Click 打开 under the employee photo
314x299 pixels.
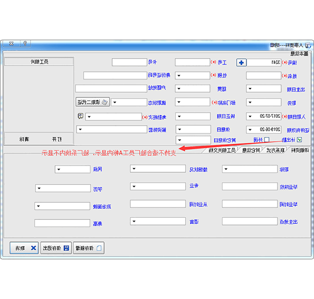(x=57, y=139)
